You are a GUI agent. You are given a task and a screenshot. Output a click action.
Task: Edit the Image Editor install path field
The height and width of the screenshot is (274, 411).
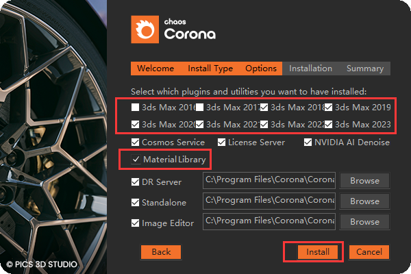pos(269,221)
